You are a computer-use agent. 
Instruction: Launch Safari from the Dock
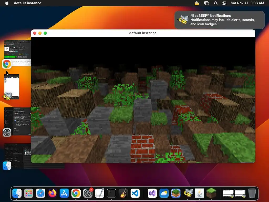[x=40, y=193]
